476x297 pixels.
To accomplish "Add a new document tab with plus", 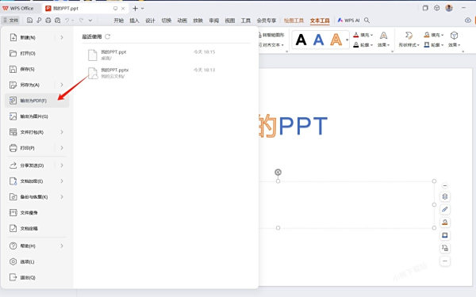I will coord(136,9).
